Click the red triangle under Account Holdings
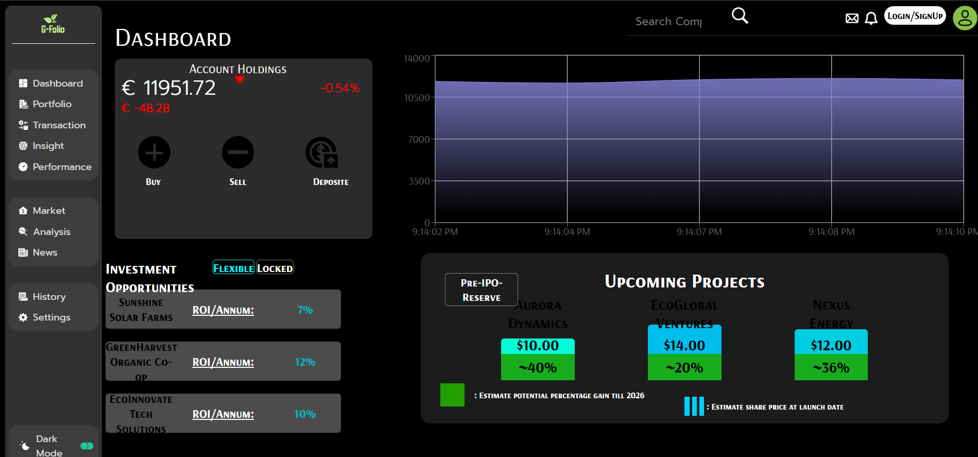Screen dimensions: 978x457 pos(239,79)
